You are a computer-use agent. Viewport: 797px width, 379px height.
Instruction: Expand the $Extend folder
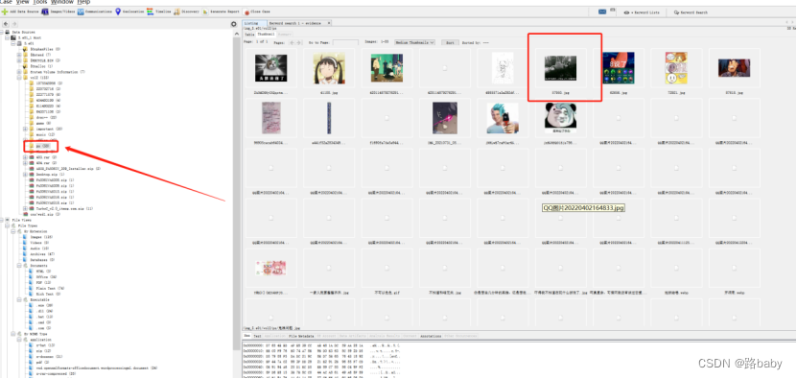(x=19, y=55)
